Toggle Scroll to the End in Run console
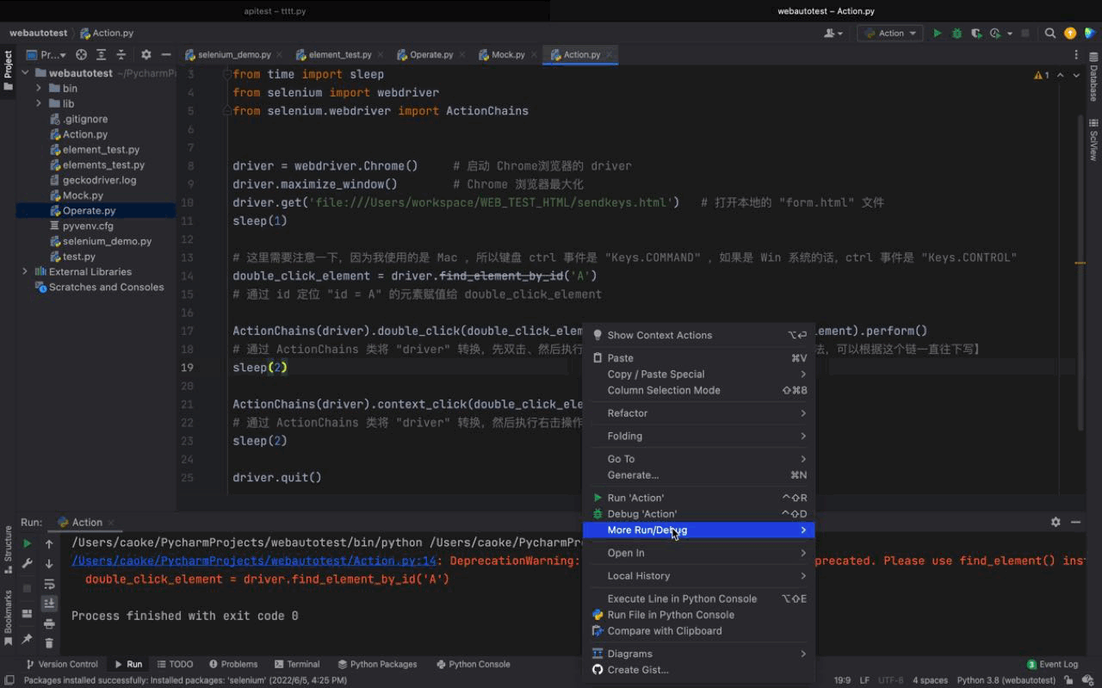Image resolution: width=1102 pixels, height=688 pixels. pyautogui.click(x=49, y=604)
